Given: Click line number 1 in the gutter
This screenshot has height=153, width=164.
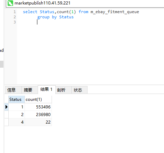Looking at the screenshot, I should click(15, 12).
